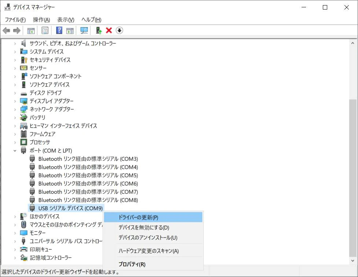Click the port icon beside USB シリアル デバイス (COM9)
This screenshot has width=358, height=277.
click(32, 208)
